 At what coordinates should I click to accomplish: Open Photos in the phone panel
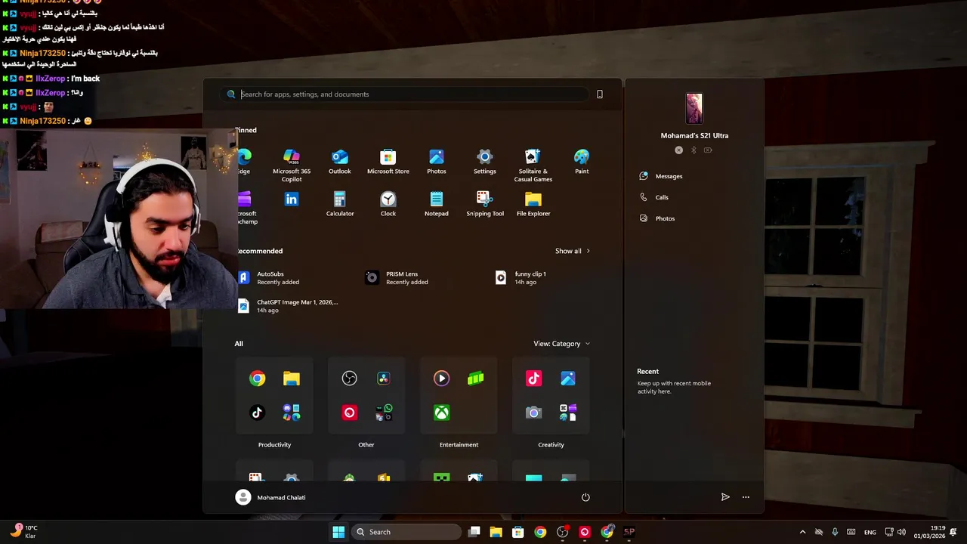657,218
